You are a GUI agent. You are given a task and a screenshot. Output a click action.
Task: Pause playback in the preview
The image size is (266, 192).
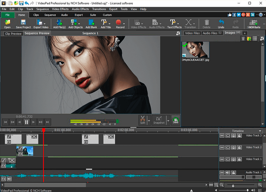[x=26, y=122]
